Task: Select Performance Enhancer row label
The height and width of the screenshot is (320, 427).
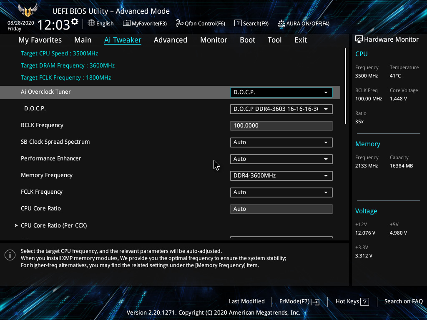Action: point(51,159)
